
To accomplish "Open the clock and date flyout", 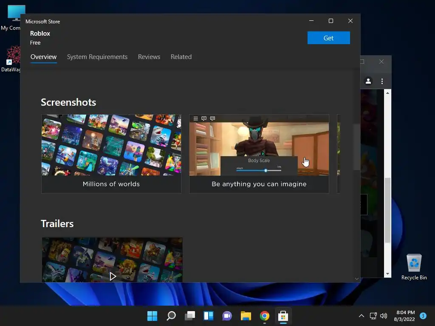I will tap(404, 316).
